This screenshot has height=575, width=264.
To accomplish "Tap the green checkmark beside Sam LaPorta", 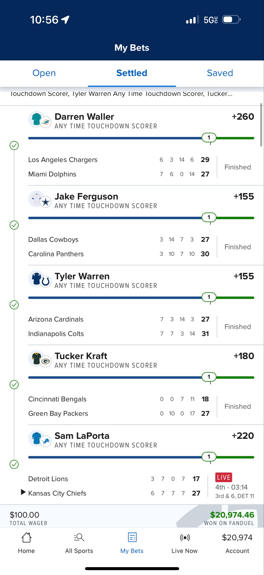I will pos(14,464).
